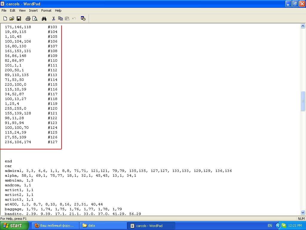Switch to the data folder taskbar button
The height and width of the screenshot is (230, 306).
pyautogui.click(x=103, y=226)
